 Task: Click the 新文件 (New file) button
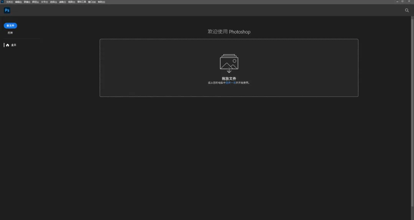(10, 26)
